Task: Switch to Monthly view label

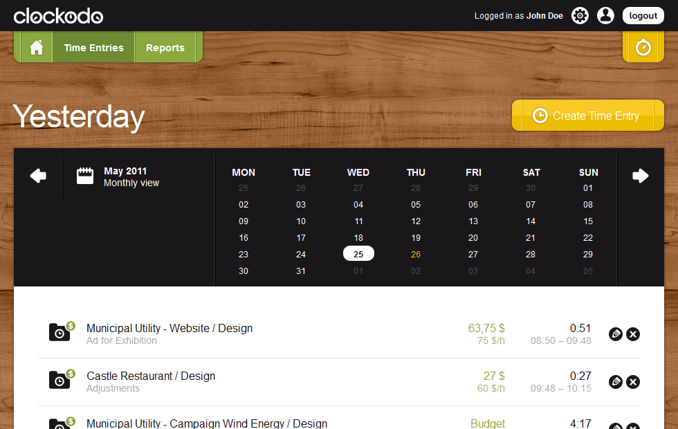Action: coord(131,183)
